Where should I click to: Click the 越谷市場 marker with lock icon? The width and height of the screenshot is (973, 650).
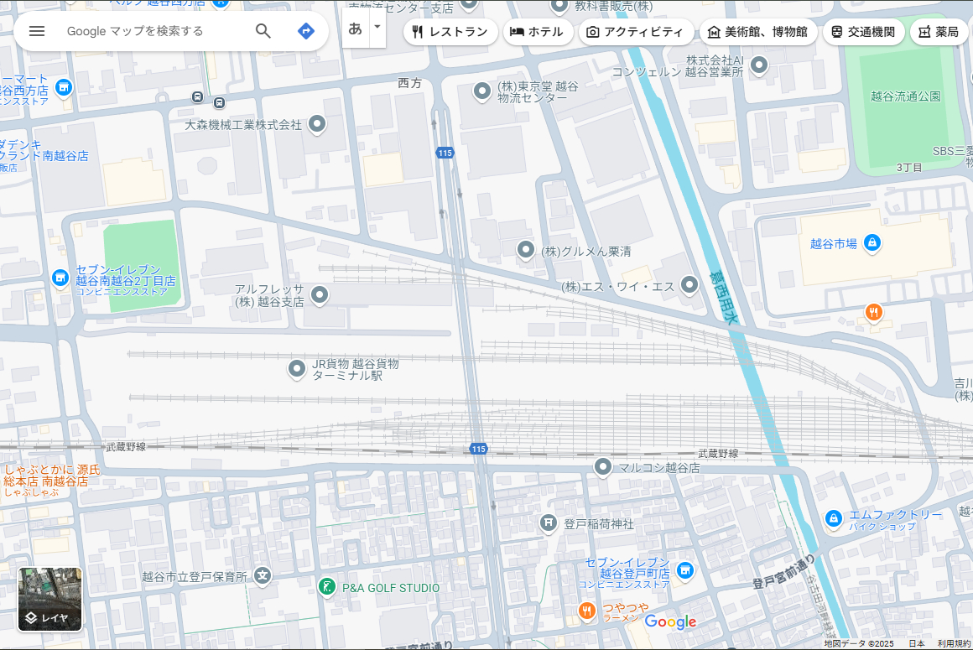tap(872, 242)
